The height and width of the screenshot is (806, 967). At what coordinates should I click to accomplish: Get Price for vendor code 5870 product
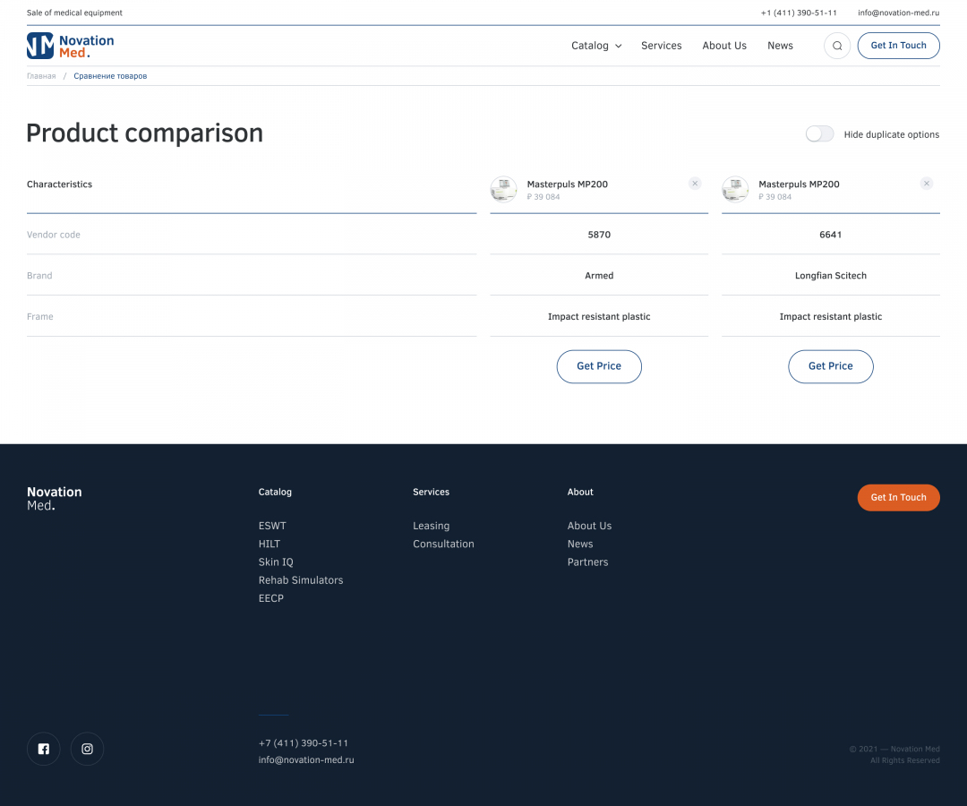tap(599, 366)
